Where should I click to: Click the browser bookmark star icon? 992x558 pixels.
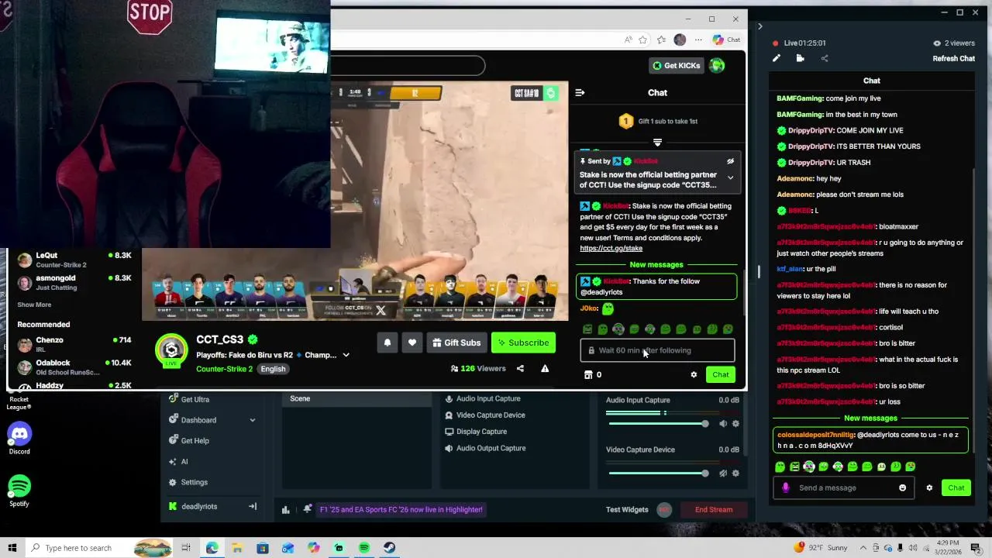[642, 40]
